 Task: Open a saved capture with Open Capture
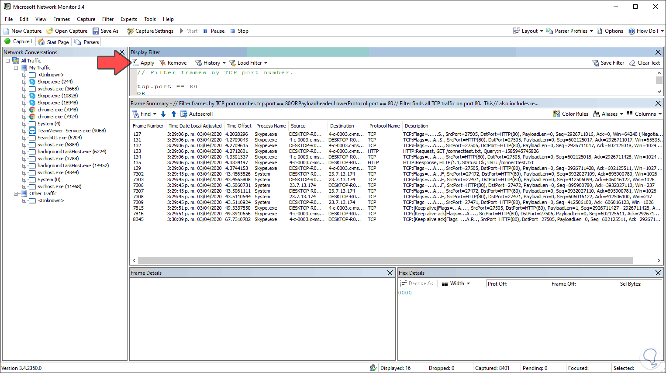(67, 31)
